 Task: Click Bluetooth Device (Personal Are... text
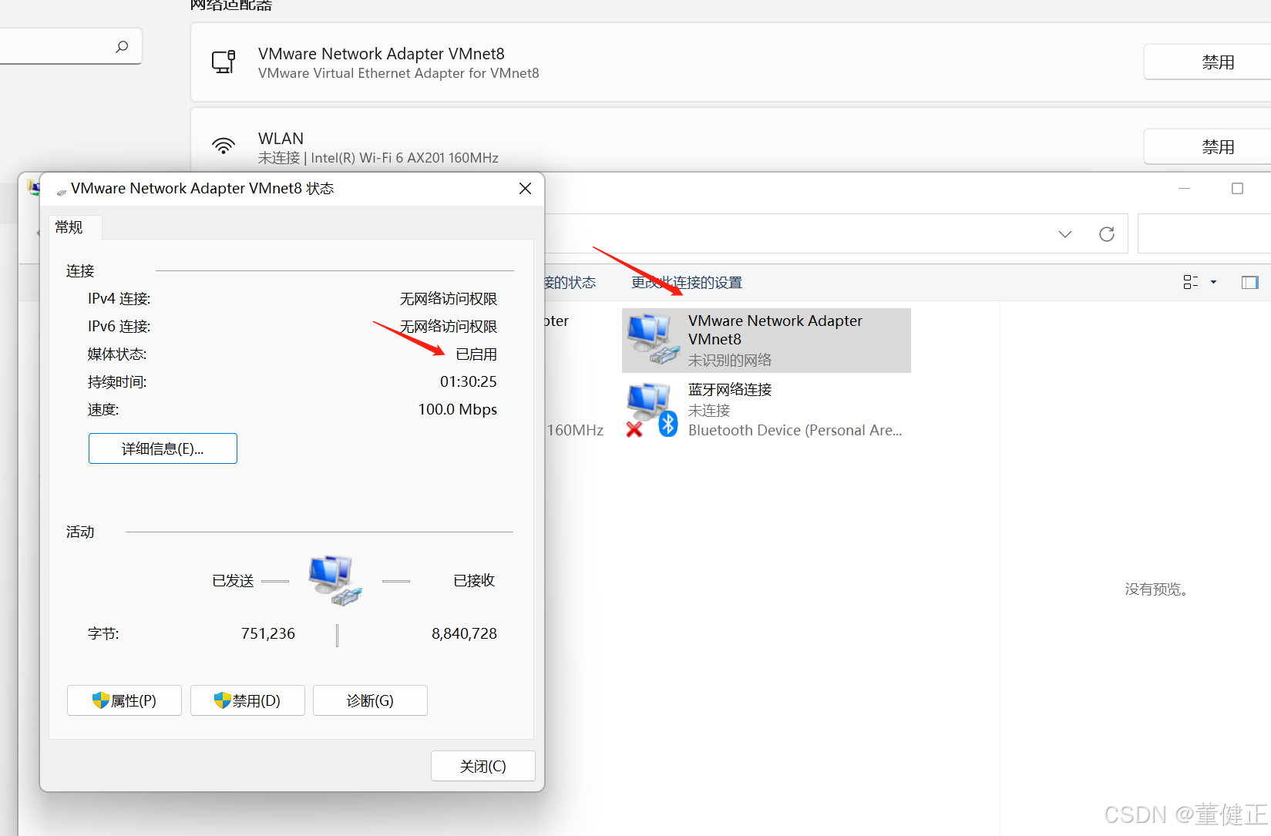tap(795, 430)
